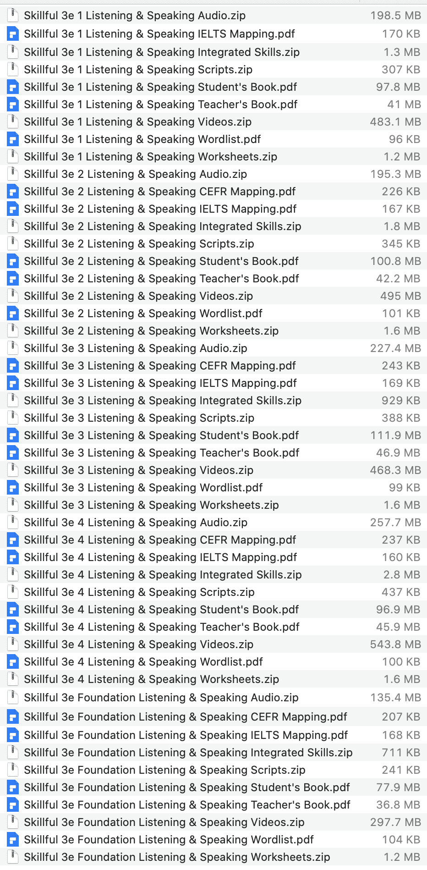Click the zip icon of Skillful 3e Foundation Audio.zip
Image resolution: width=427 pixels, height=870 pixels.
pos(13,697)
